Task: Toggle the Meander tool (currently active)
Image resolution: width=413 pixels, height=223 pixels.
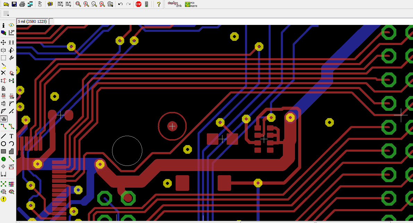Action: [4, 119]
